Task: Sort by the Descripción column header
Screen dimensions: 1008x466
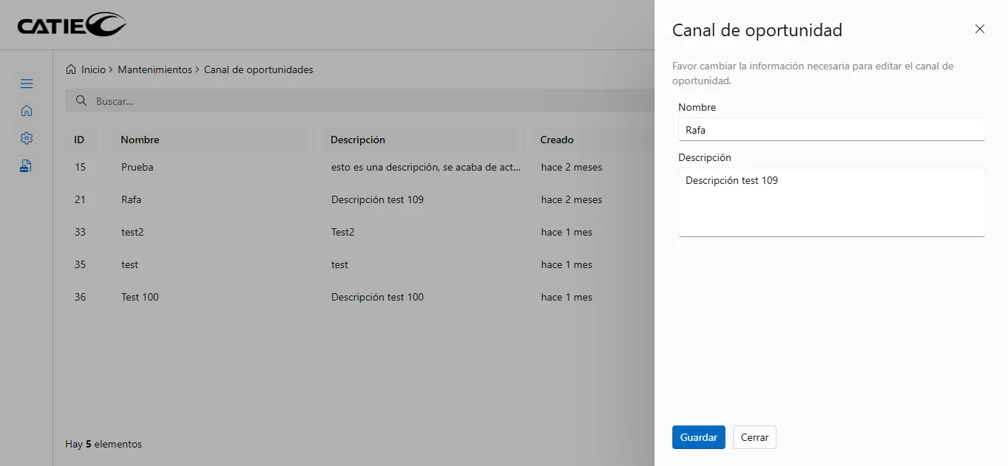Action: coord(358,140)
